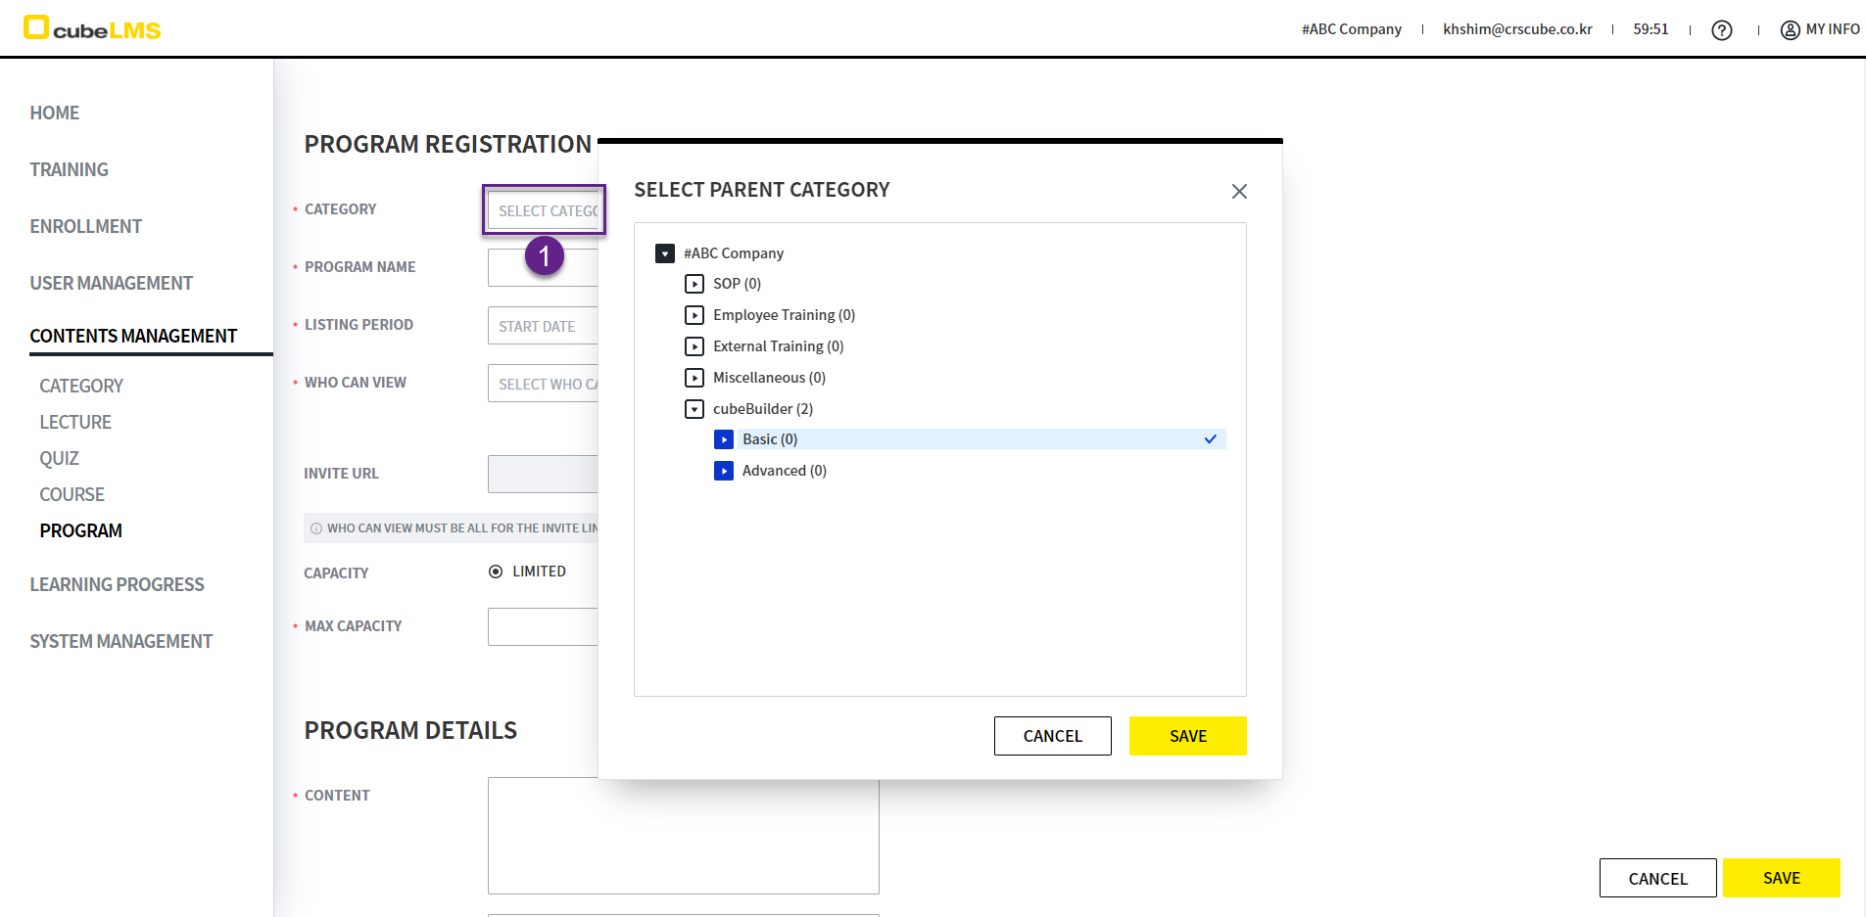Click the blue arrow icon beside Basic
1866x917 pixels.
tap(724, 439)
